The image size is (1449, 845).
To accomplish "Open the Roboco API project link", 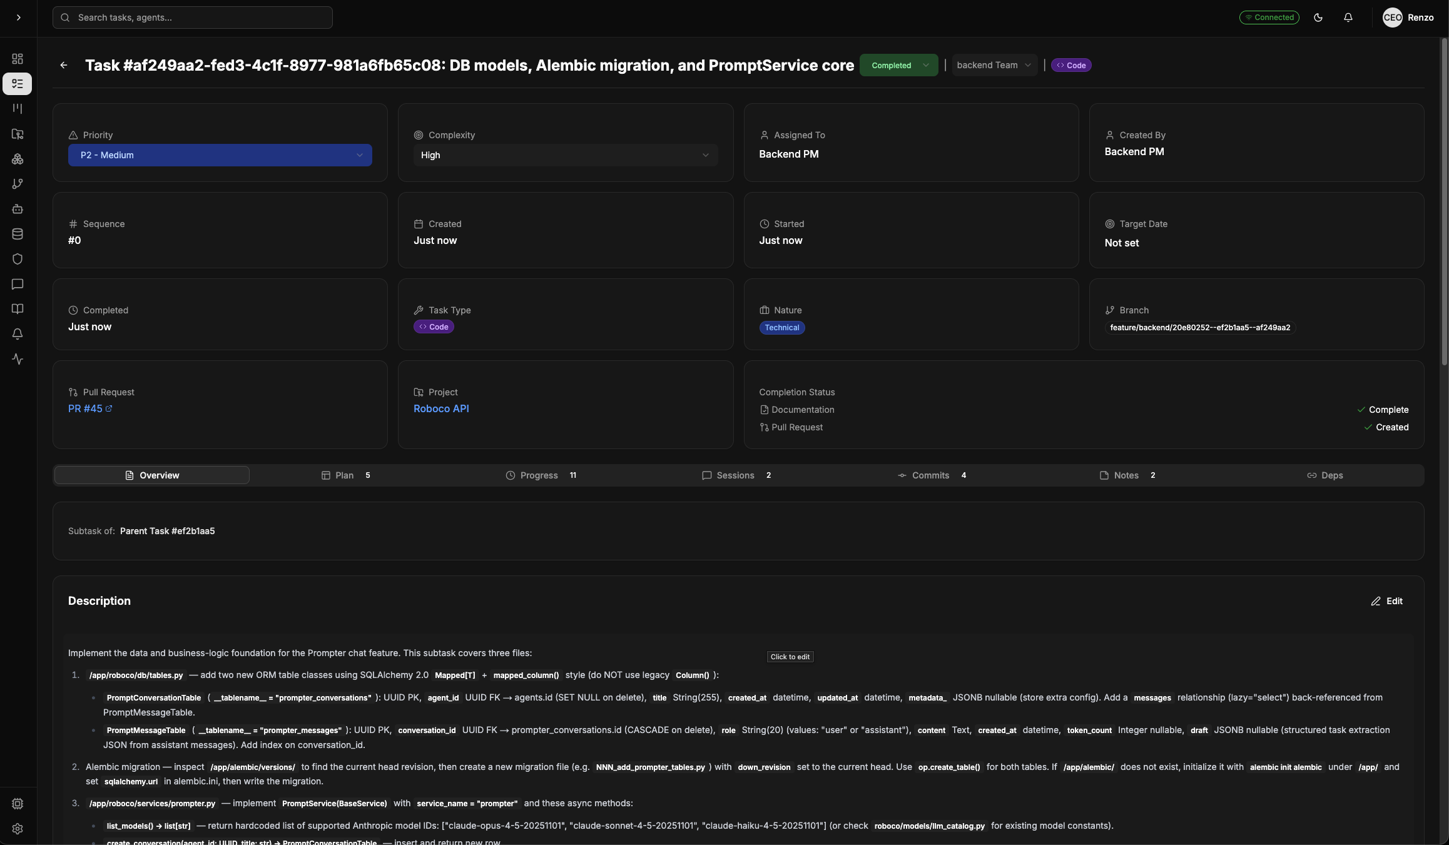I will (x=441, y=408).
